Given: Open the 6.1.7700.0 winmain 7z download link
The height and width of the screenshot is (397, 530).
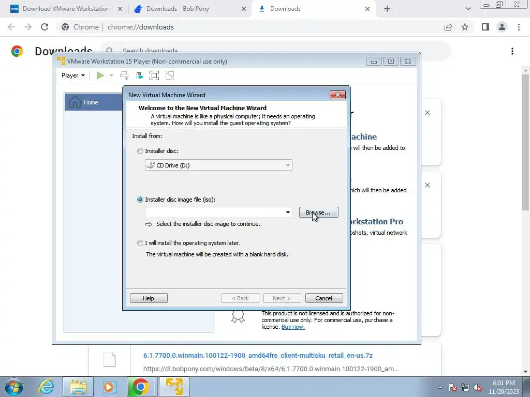Looking at the screenshot, I should click(x=258, y=355).
